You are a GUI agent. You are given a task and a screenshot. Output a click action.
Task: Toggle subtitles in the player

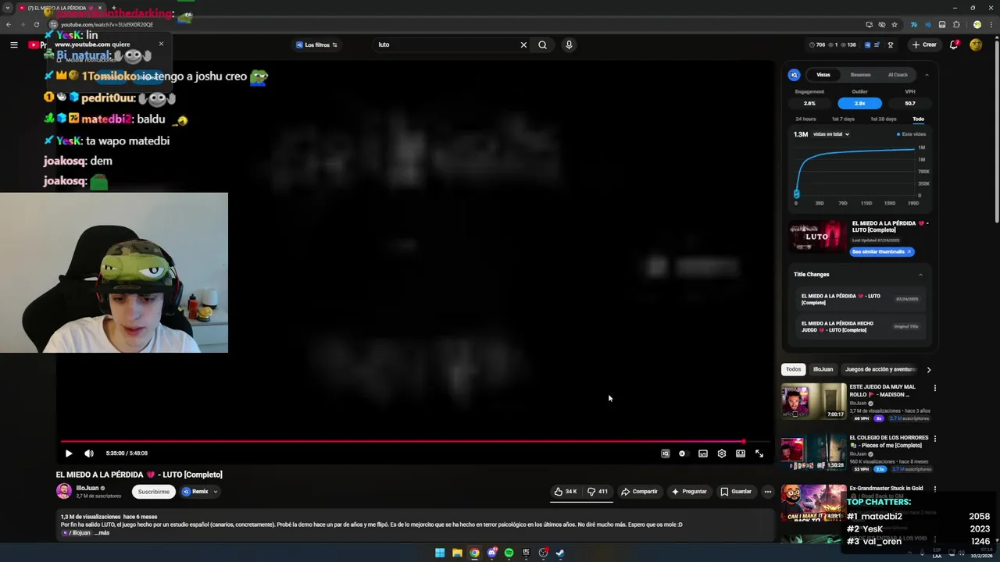[703, 454]
